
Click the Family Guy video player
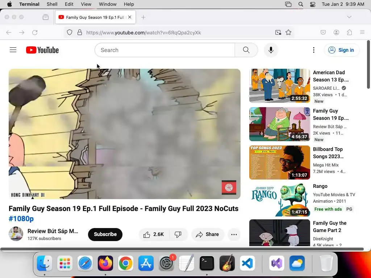(x=125, y=134)
